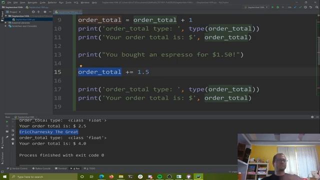This screenshot has height=180, width=320.
Task: Select the open Python file editor tab
Action: pos(67,12)
